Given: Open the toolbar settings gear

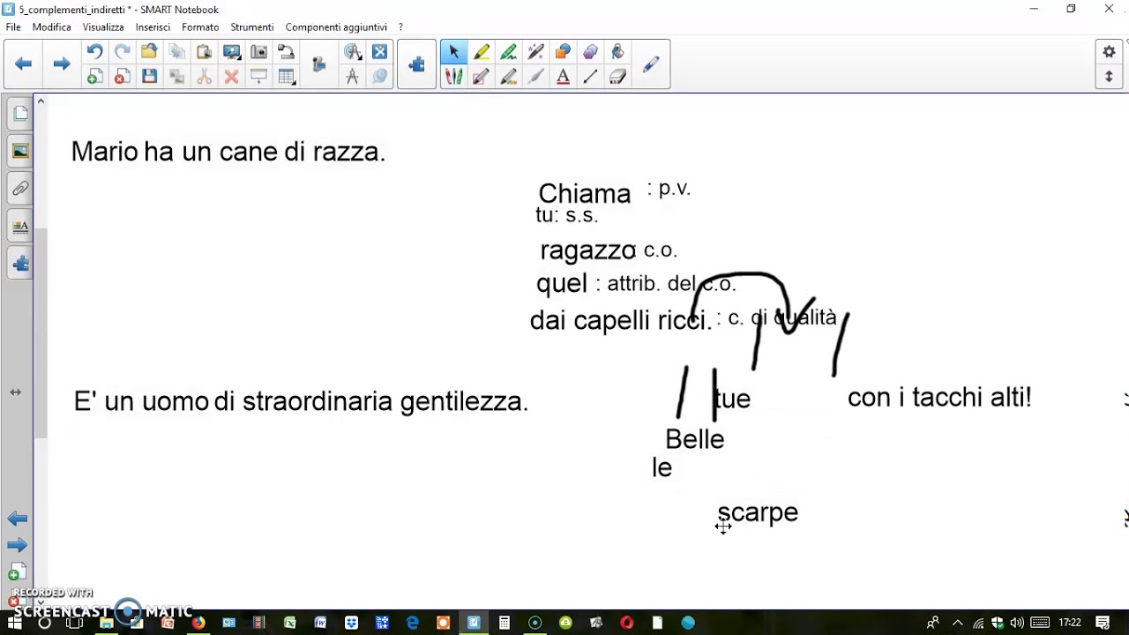Looking at the screenshot, I should coord(1109,51).
